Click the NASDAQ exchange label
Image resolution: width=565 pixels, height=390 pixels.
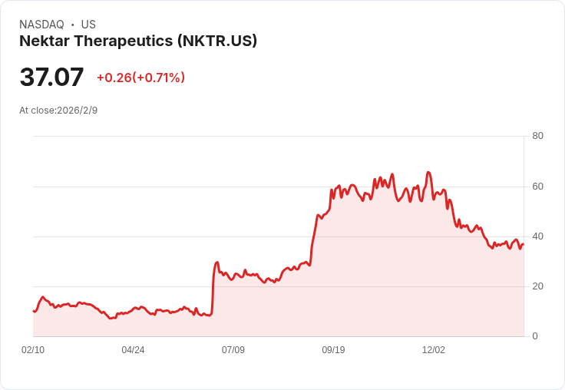pos(41,25)
